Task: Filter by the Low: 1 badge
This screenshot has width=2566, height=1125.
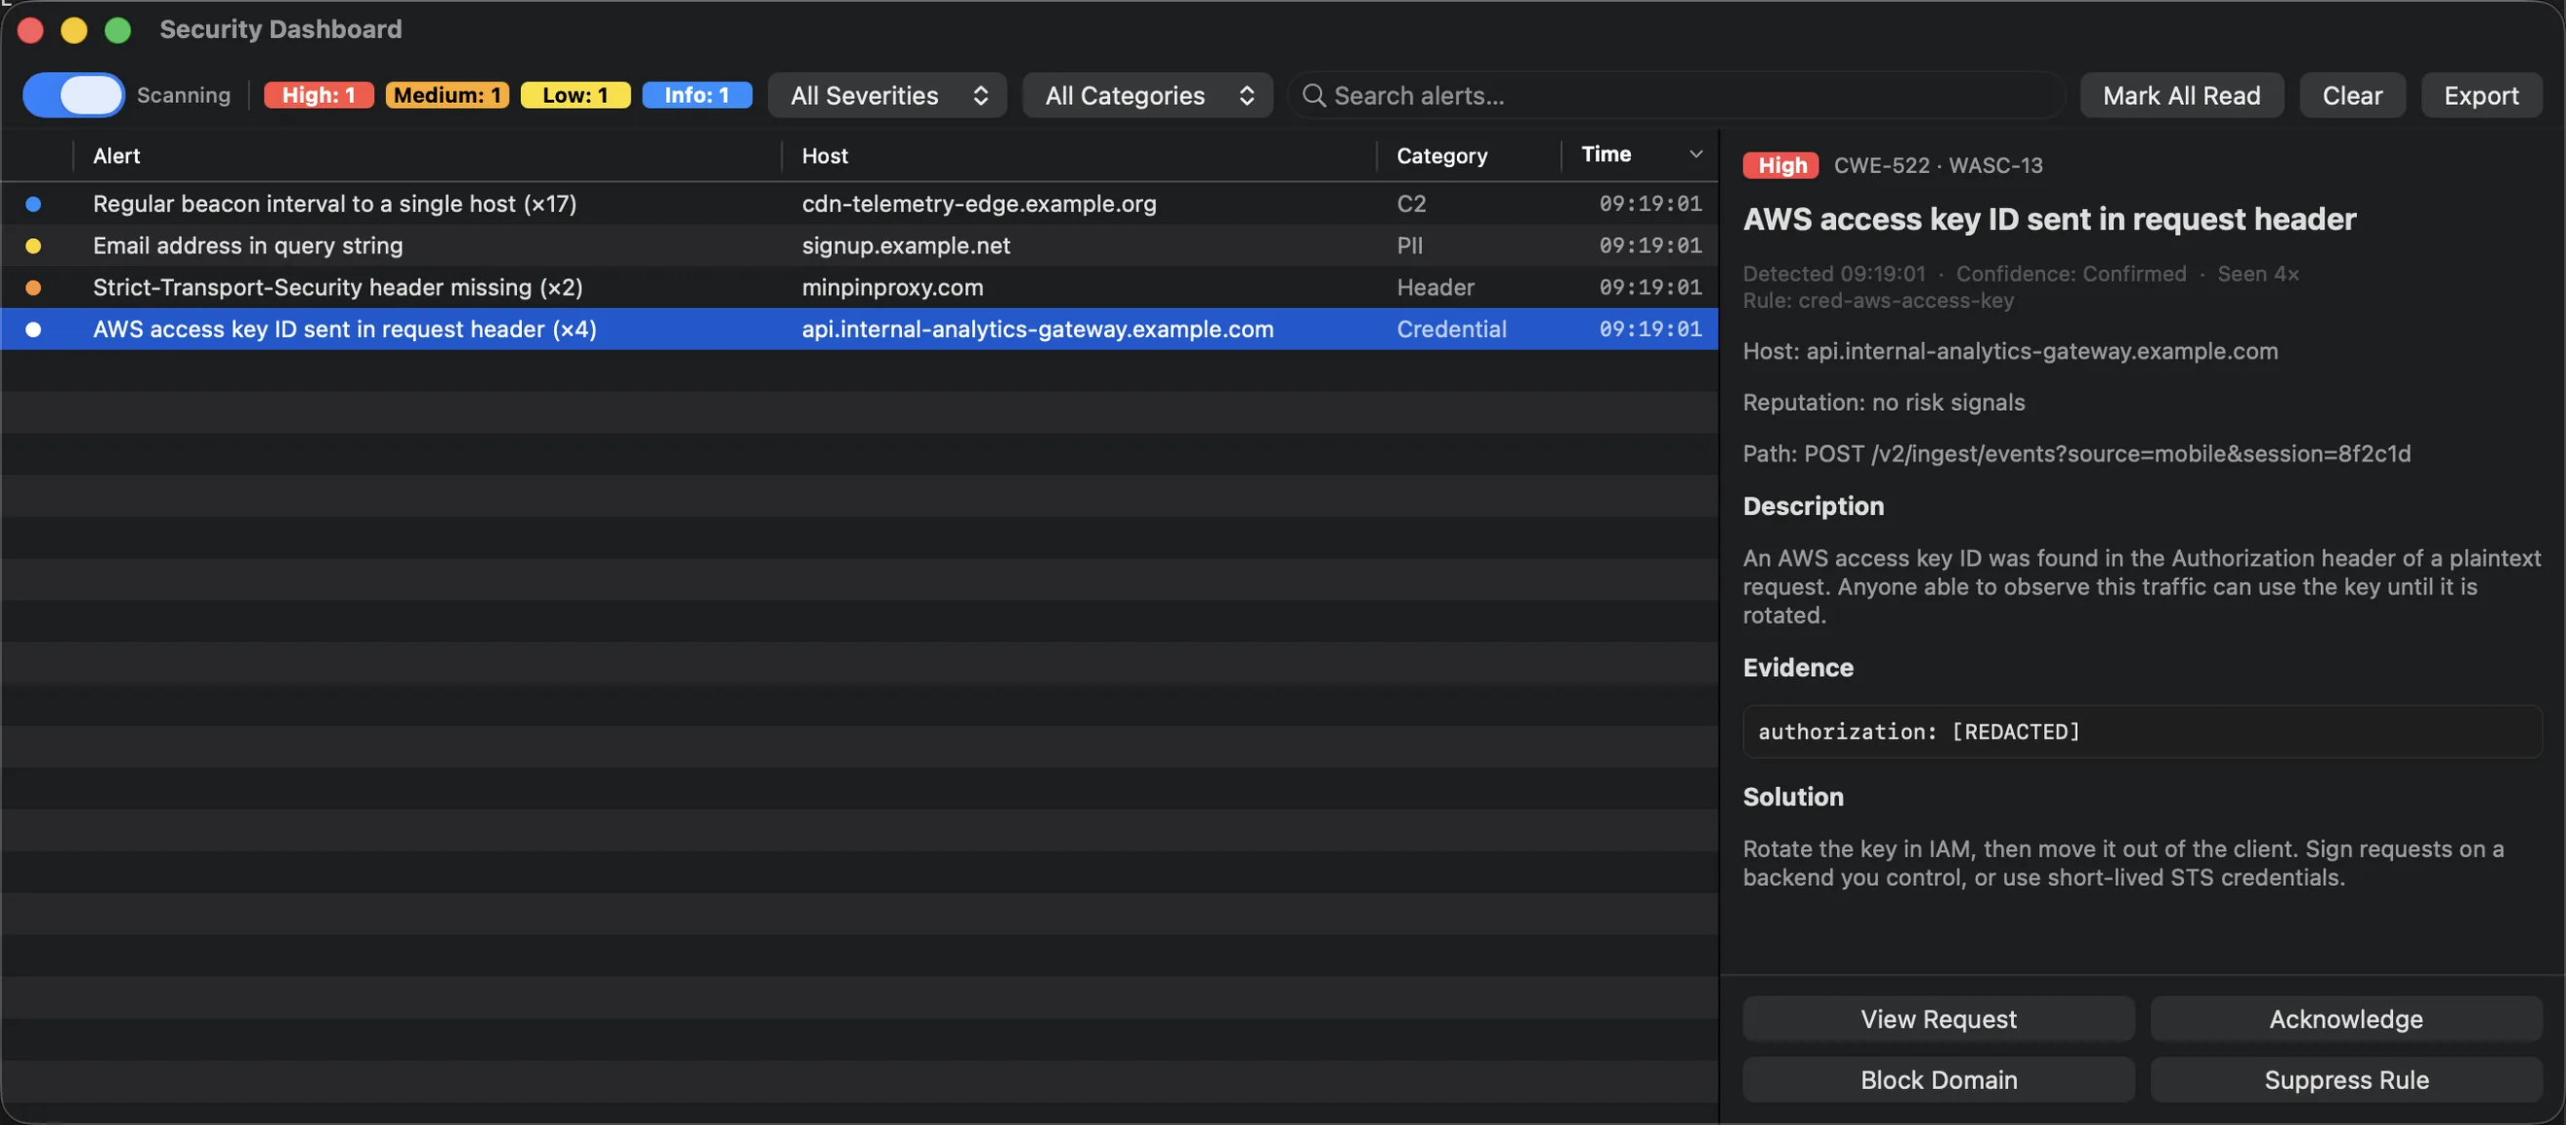Action: (574, 95)
